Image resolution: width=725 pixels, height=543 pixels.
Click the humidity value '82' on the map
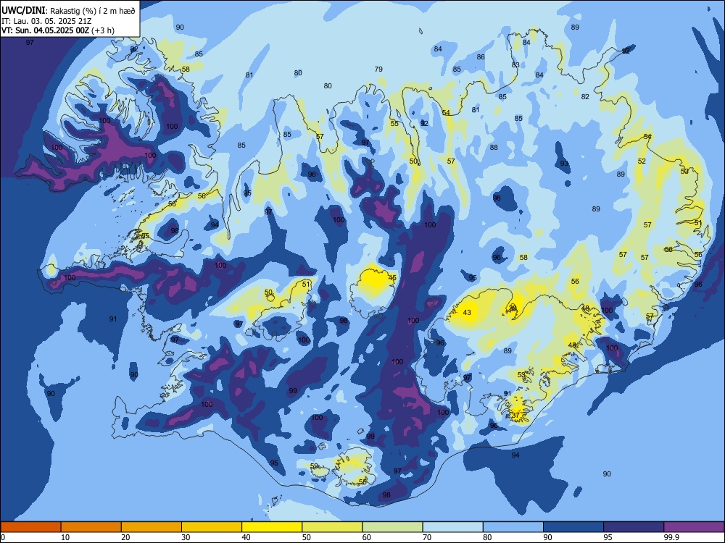coord(585,96)
